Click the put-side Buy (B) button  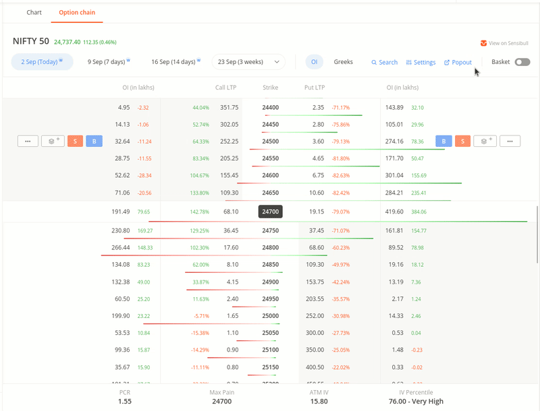pos(443,141)
